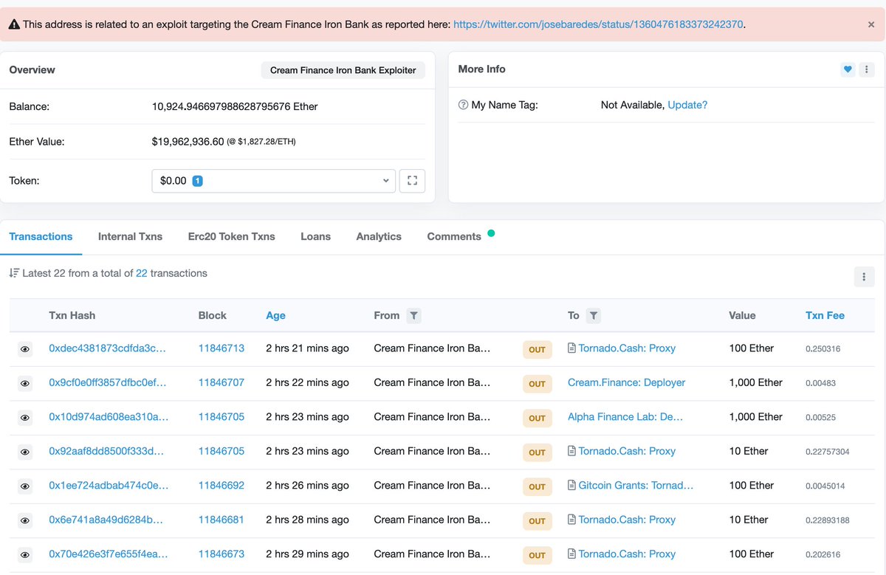Click the txn fee value 0.22893188
Viewport: 886px width, 575px height.
coord(828,520)
